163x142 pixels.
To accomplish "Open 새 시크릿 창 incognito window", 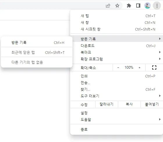I will (x=117, y=29).
